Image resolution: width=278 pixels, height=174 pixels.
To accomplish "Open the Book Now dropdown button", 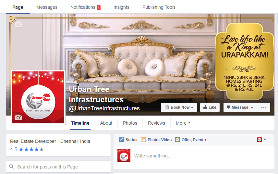I will click(179, 107).
